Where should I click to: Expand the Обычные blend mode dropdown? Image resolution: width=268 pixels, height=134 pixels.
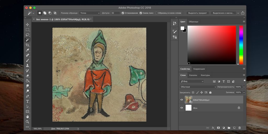coord(198,87)
